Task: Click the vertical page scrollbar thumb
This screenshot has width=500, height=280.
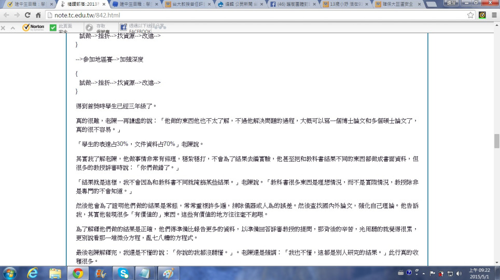Action: point(496,141)
